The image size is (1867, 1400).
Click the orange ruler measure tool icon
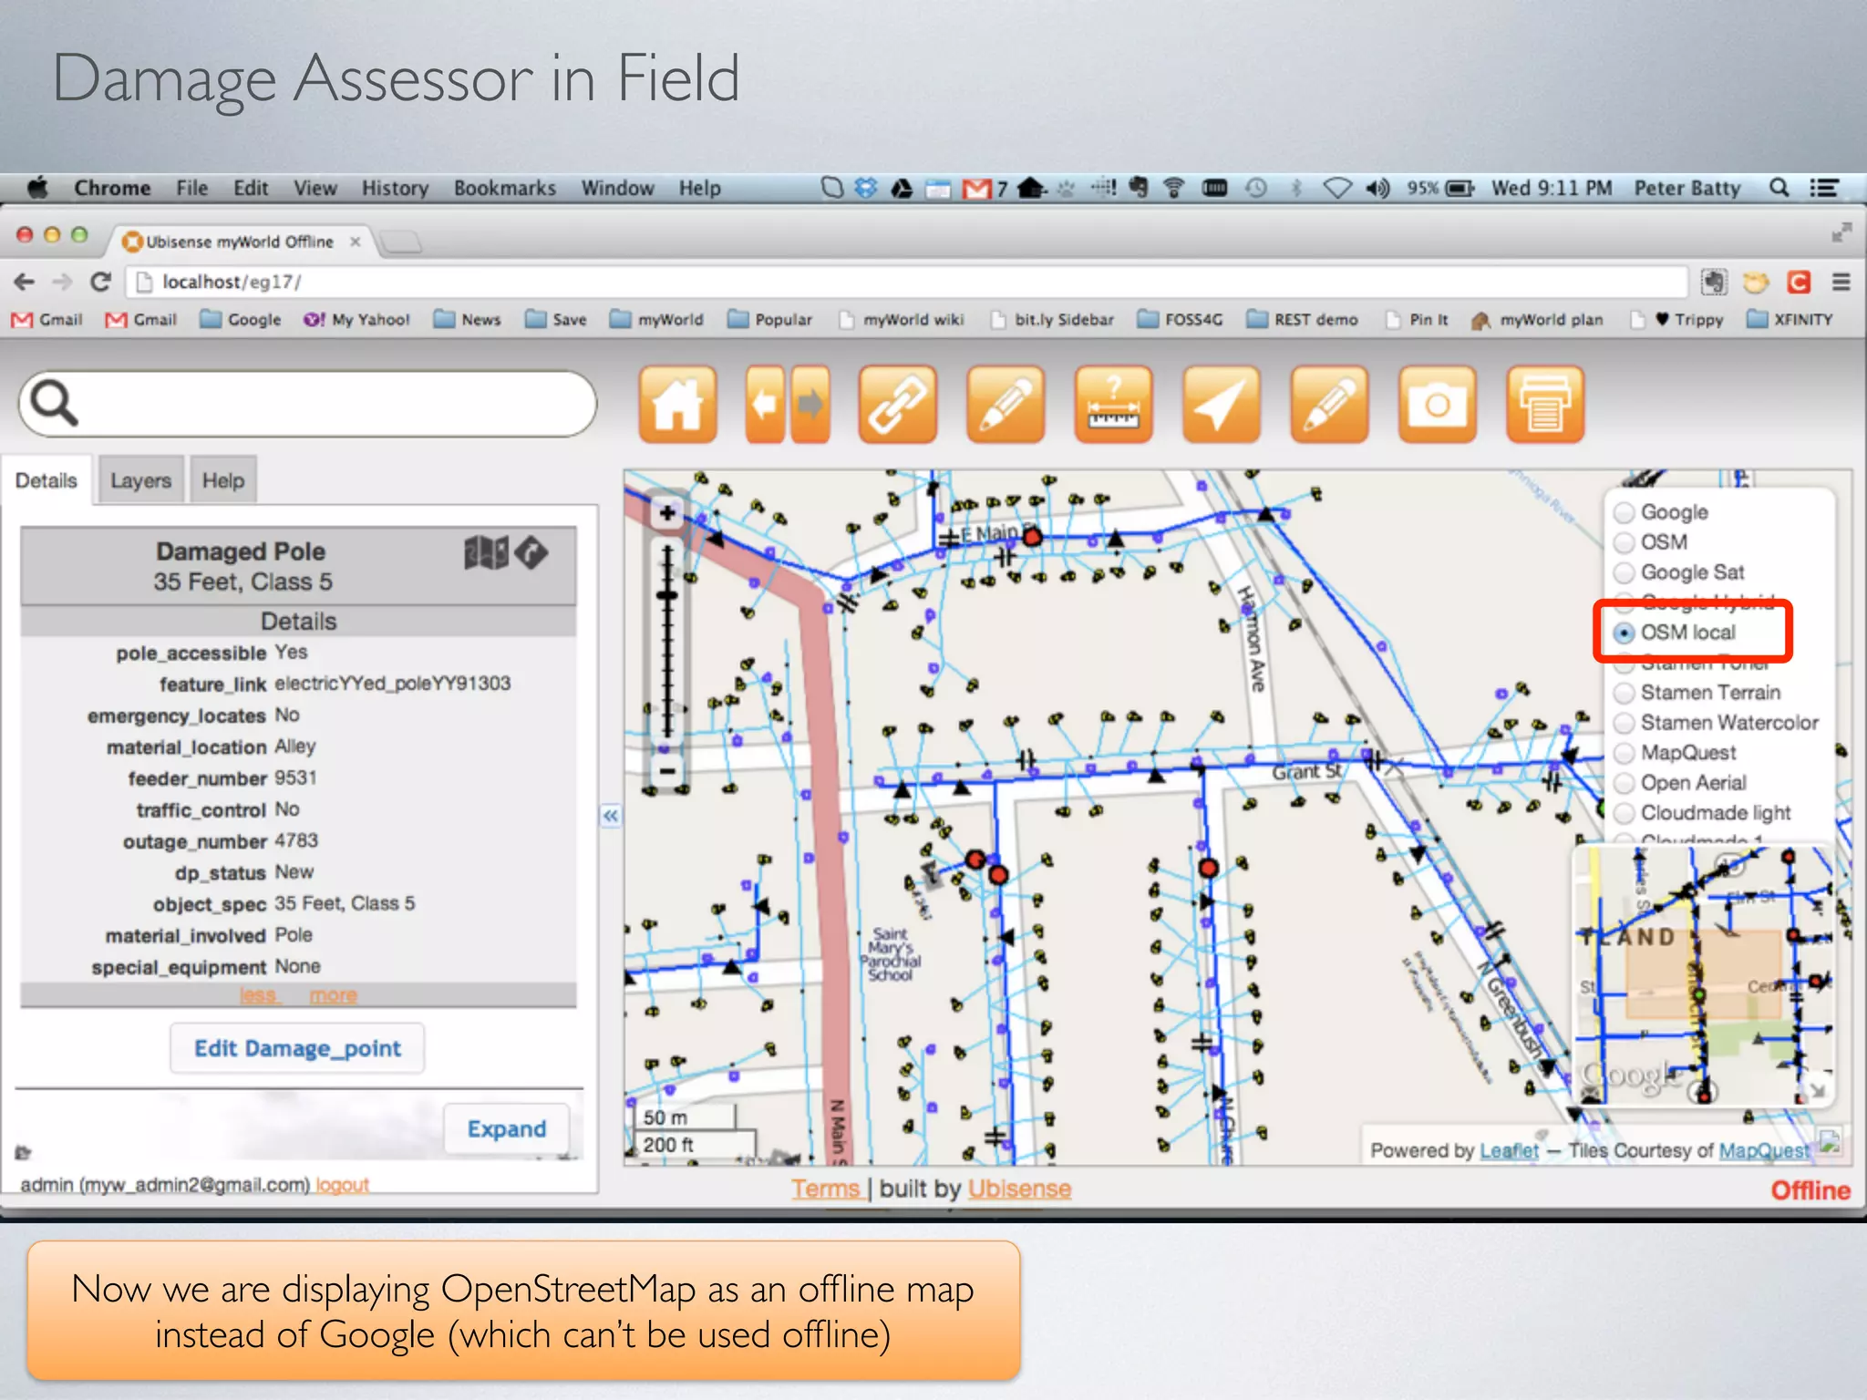(x=1113, y=405)
